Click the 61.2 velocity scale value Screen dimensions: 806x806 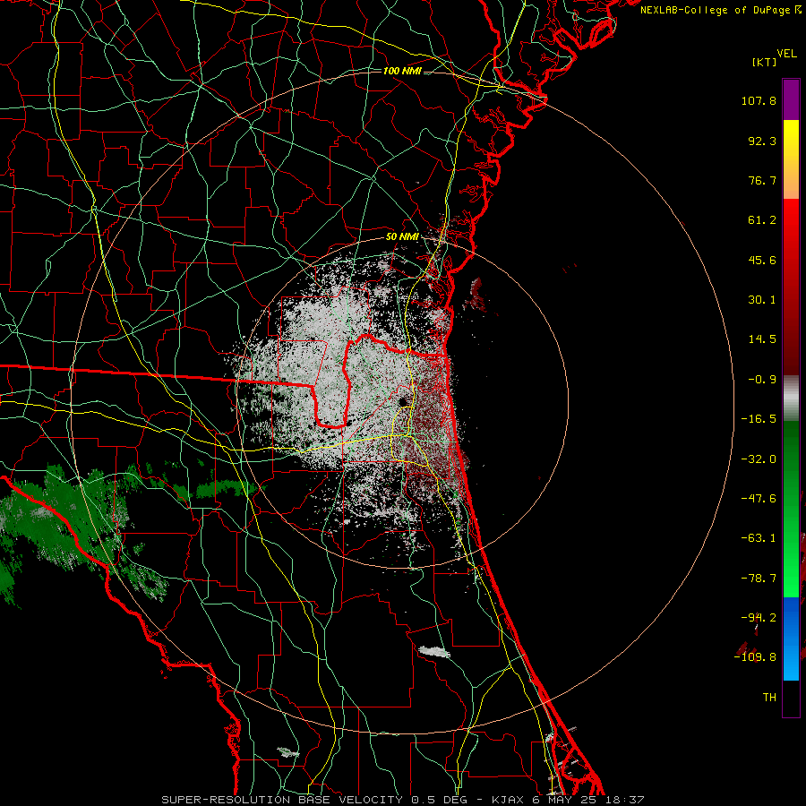[762, 220]
